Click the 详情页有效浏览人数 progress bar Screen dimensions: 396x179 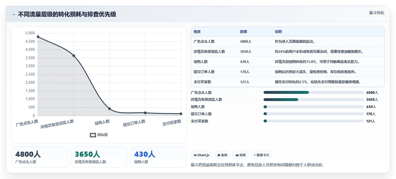314,100
